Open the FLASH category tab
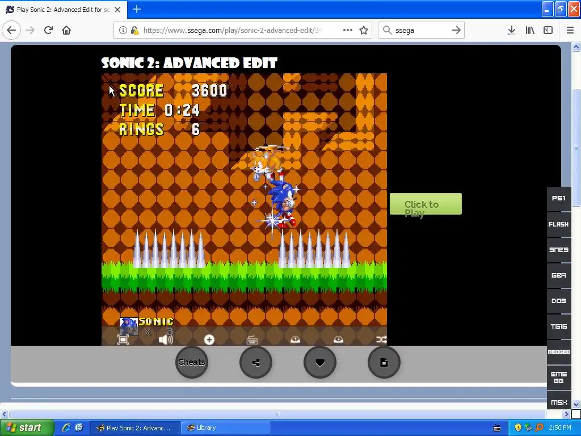The width and height of the screenshot is (581, 436). (x=559, y=224)
